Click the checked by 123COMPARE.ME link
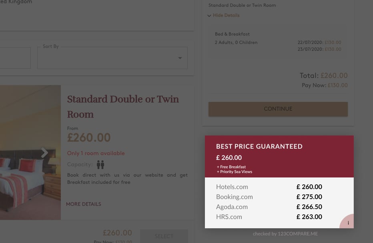 (285, 234)
